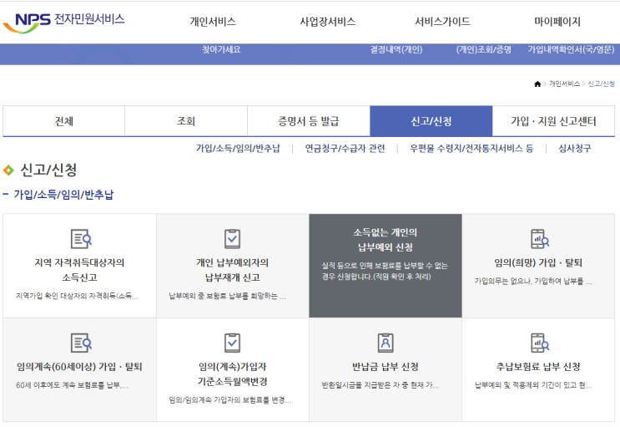620x427 pixels.
Task: Open the 사업장서비스 main menu
Action: 327,22
